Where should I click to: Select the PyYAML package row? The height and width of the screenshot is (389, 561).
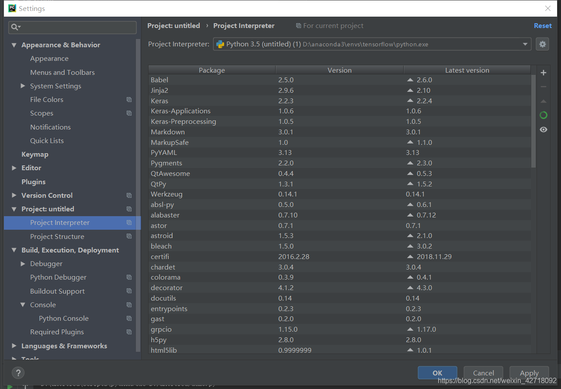click(x=339, y=153)
